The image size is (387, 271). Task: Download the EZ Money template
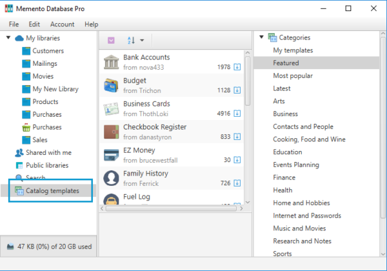tap(237, 160)
